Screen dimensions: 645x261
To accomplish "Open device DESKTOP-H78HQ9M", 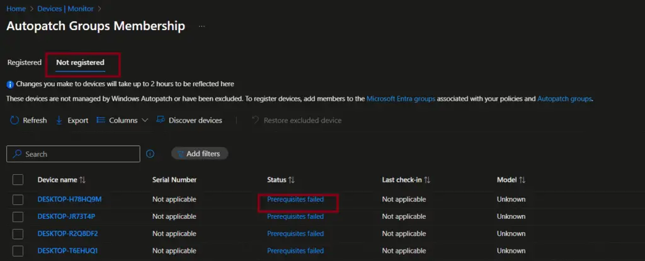I will [69, 199].
